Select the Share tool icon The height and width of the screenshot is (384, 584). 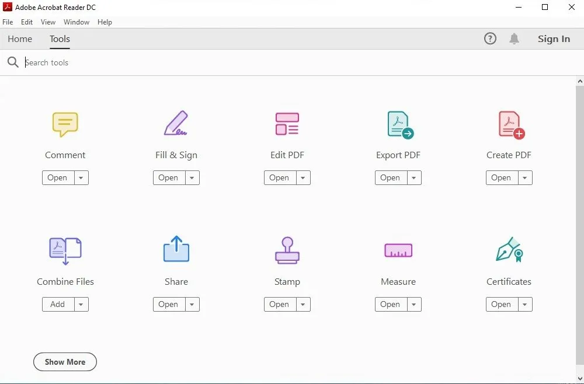pos(176,250)
